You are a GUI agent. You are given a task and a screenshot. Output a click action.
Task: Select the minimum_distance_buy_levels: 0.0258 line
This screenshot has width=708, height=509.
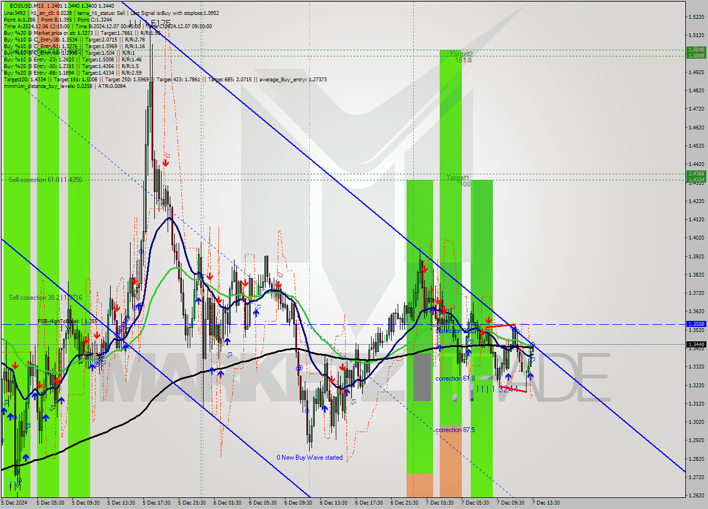[65, 86]
